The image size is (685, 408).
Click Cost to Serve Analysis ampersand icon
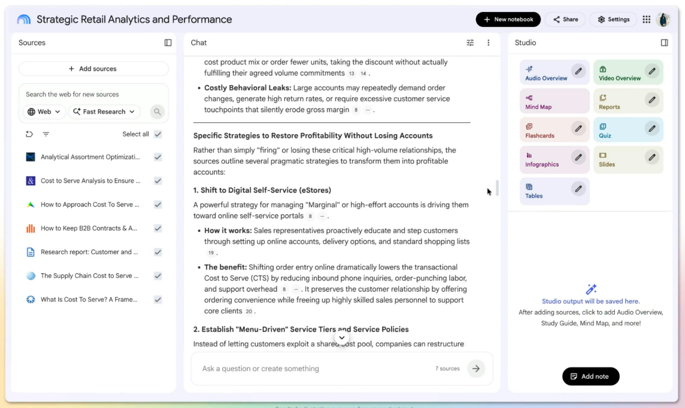(x=31, y=181)
